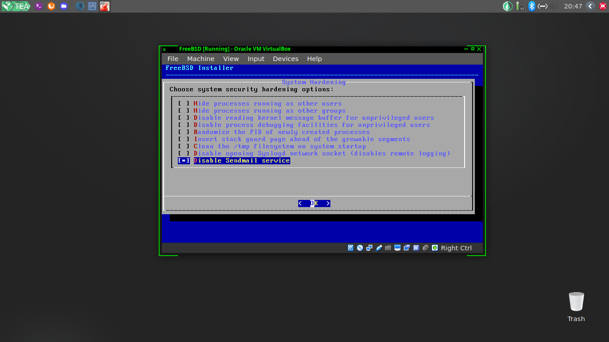This screenshot has width=609, height=342.
Task: Click the mouse integration indicator
Action: coord(426,248)
